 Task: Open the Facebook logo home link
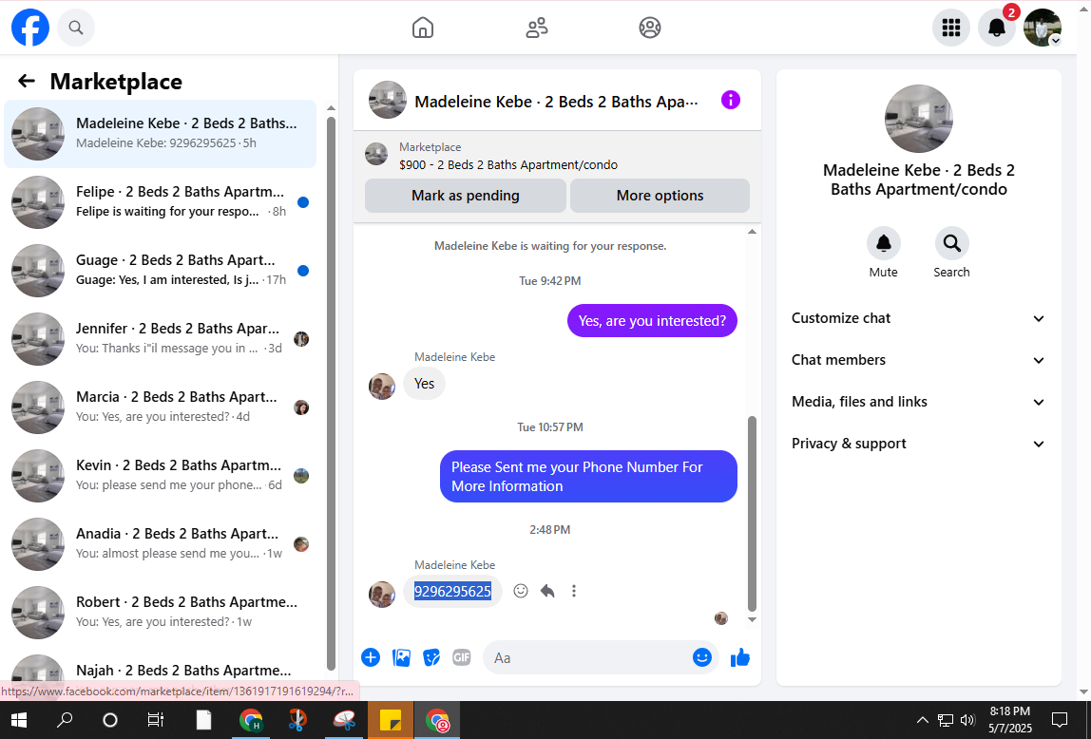pos(29,28)
